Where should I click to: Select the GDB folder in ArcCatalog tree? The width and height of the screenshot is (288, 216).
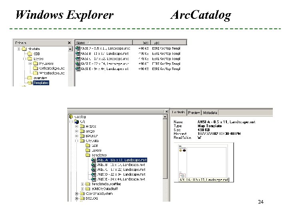[92, 146]
